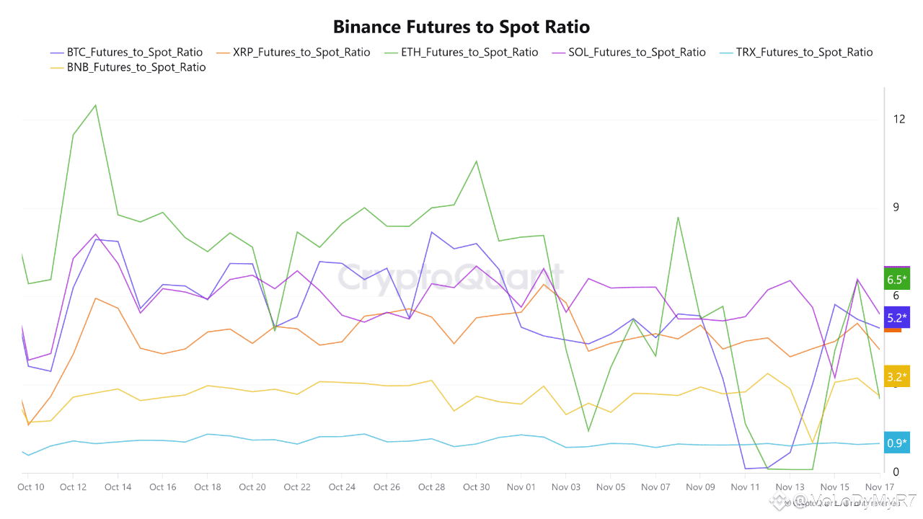This screenshot has width=923, height=519.
Task: Click the 0 tick label on y-axis
Action: click(x=896, y=472)
